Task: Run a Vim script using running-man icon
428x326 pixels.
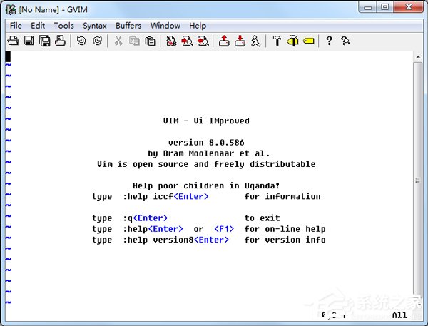Action: [255, 41]
